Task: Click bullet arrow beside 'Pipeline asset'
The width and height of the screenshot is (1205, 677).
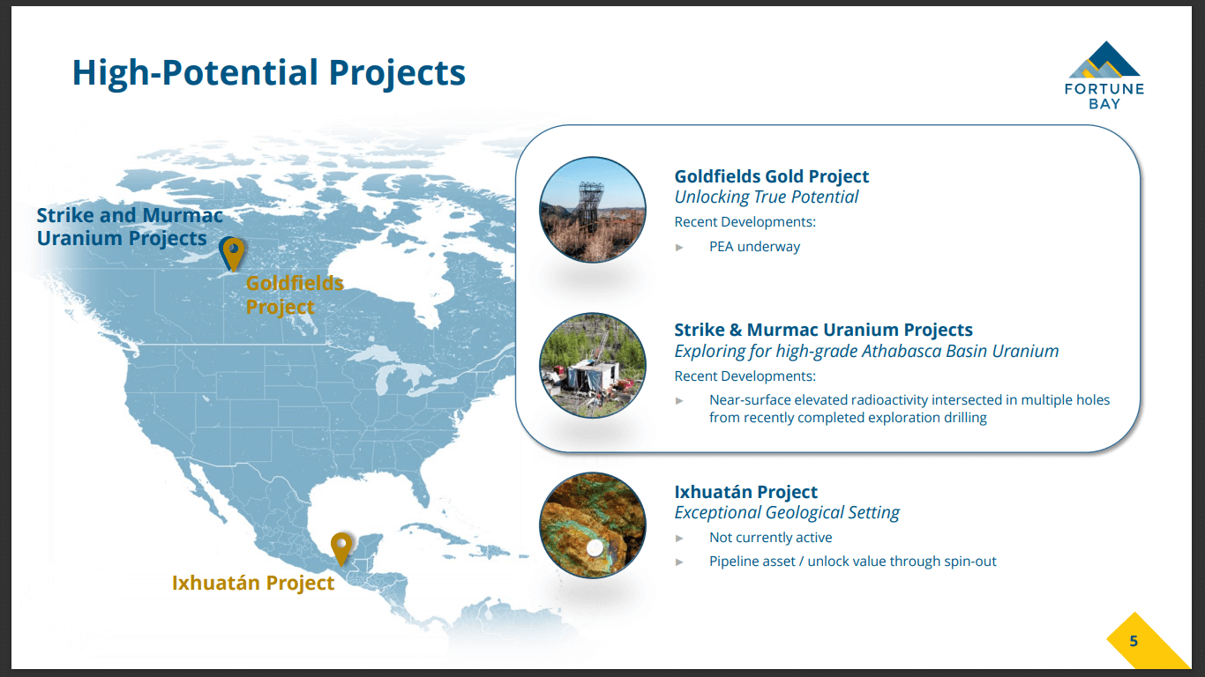Action: (x=679, y=562)
